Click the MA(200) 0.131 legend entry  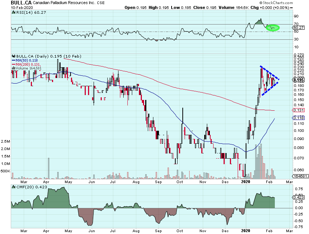coord(28,65)
